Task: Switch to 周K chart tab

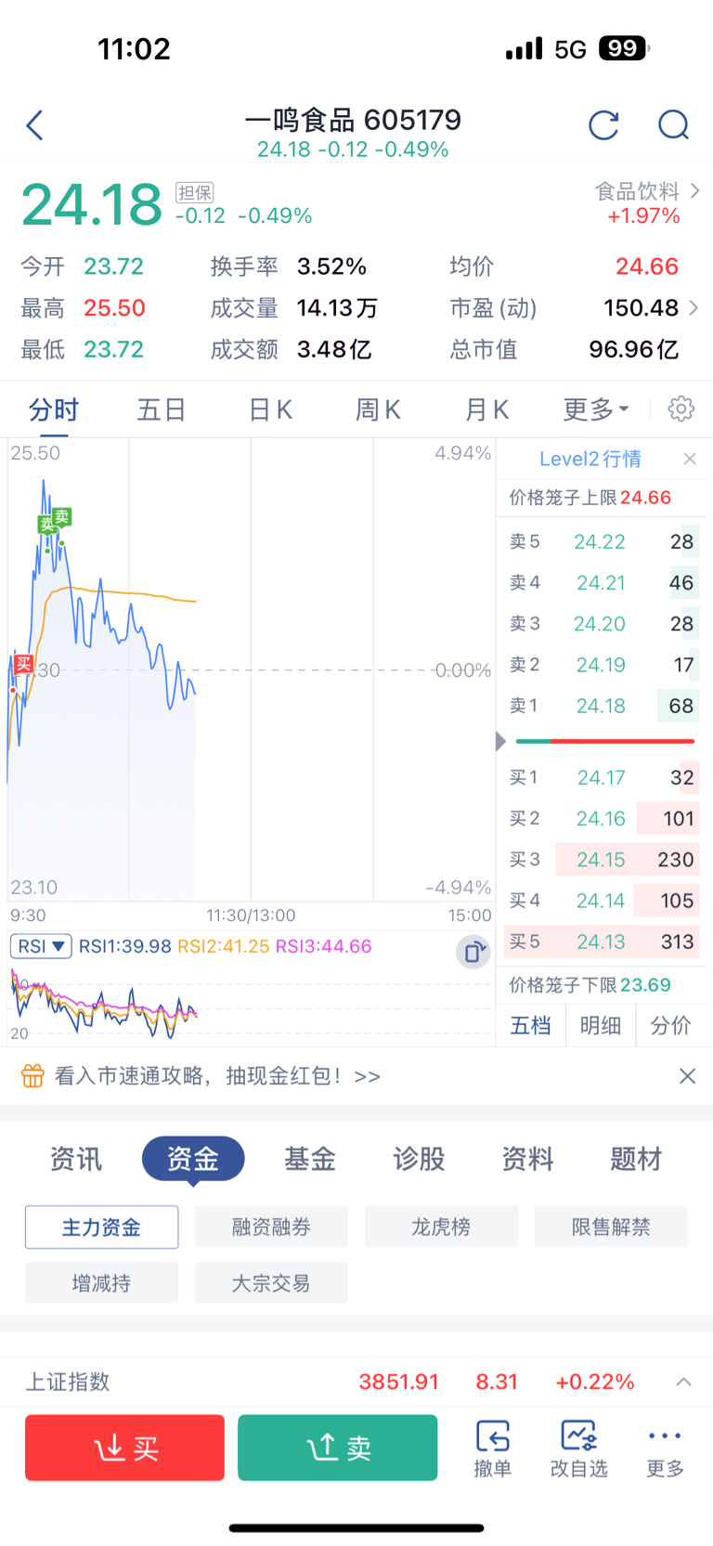Action: pos(378,409)
